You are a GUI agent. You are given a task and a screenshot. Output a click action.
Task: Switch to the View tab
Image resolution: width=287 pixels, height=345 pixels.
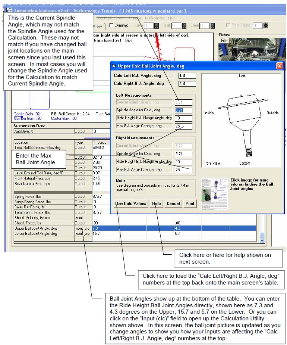(x=98, y=26)
